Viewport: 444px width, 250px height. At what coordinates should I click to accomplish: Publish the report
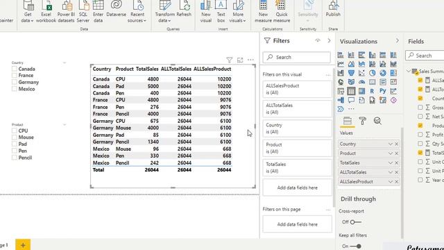333,9
